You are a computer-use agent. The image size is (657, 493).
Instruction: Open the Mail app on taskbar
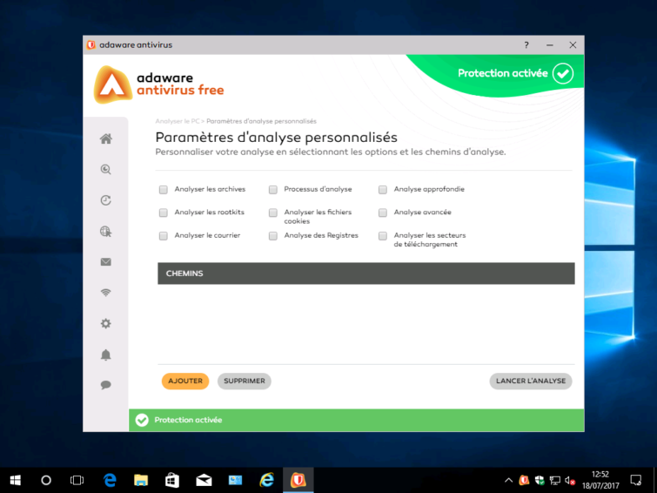click(204, 480)
